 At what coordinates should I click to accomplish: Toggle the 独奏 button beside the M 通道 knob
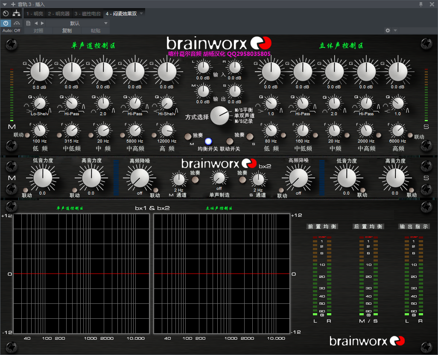195,180
